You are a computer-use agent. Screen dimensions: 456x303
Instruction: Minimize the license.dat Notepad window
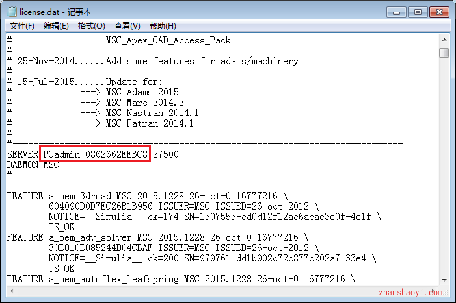(396, 12)
